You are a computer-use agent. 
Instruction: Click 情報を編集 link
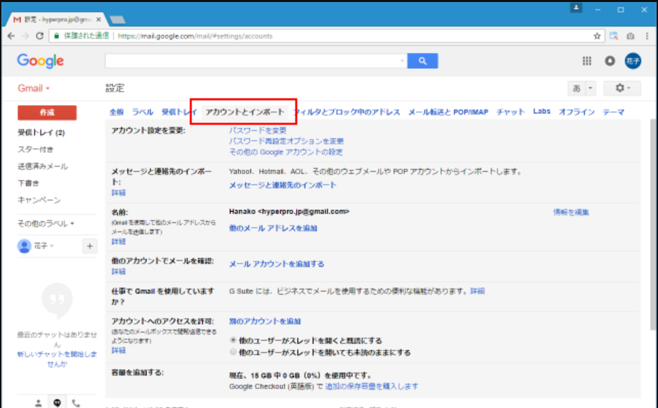(x=571, y=212)
